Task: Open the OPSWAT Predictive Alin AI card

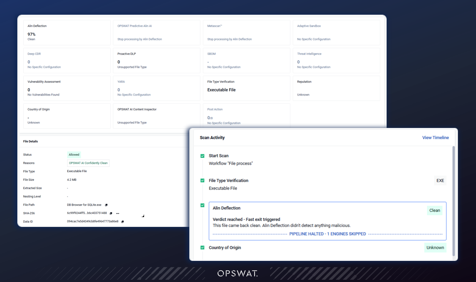Action: [157, 32]
